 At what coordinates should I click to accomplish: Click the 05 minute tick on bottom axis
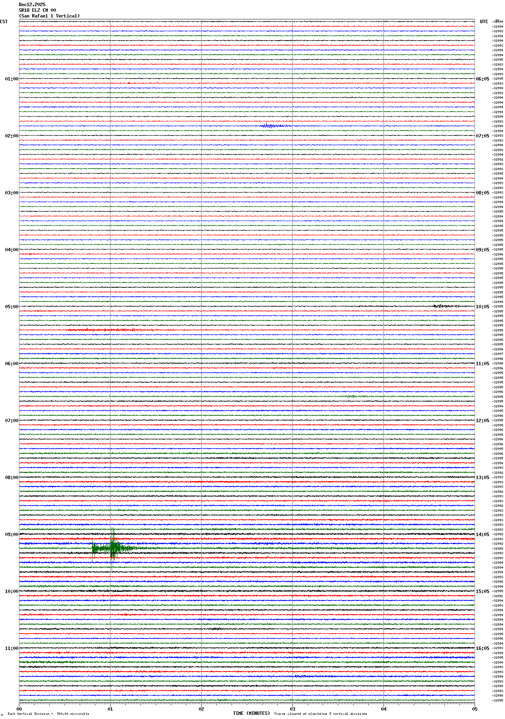[474, 709]
